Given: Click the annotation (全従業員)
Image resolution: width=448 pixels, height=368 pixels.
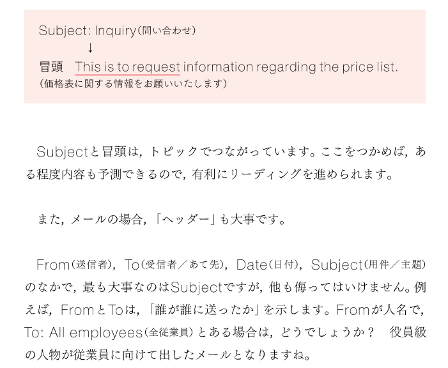Looking at the screenshot, I should click(x=168, y=332).
